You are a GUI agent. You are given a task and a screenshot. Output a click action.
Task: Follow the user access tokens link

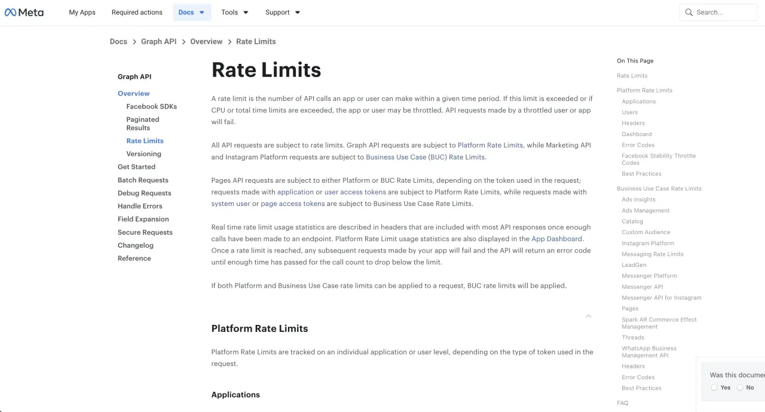(355, 192)
